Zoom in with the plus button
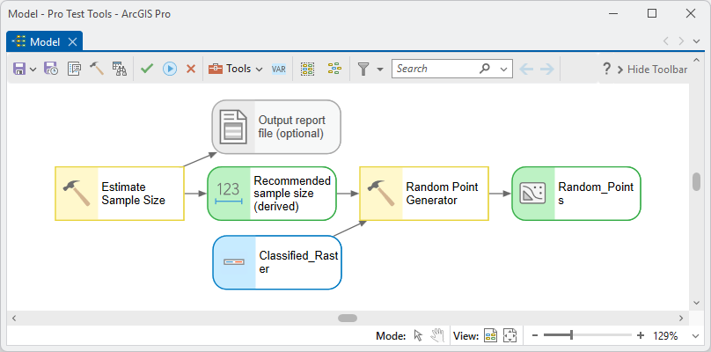This screenshot has width=711, height=352. tap(641, 335)
